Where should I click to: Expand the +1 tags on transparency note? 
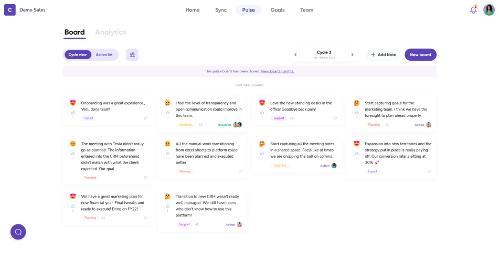[200, 125]
